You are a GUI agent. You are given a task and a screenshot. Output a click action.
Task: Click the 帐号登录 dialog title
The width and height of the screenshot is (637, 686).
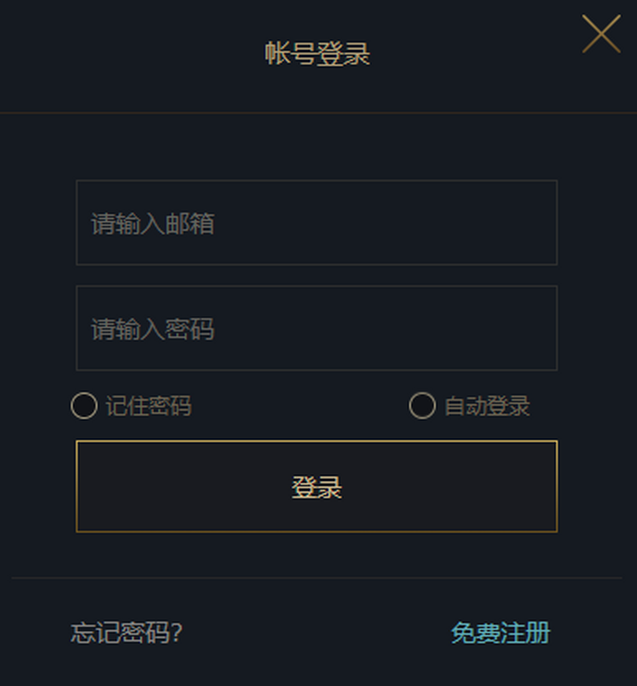(317, 54)
